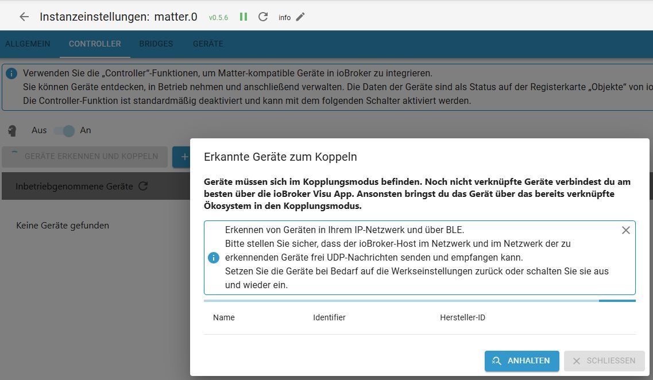This screenshot has height=380, width=653.
Task: Click the back arrow beside Instanzeinstellungen
Action: click(24, 17)
